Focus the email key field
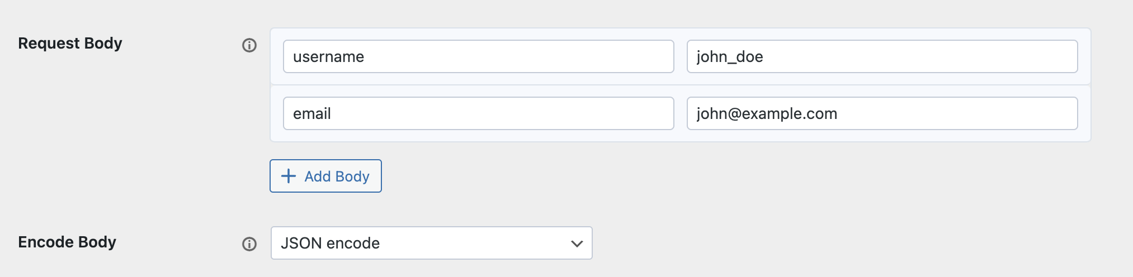The height and width of the screenshot is (277, 1133). (478, 113)
